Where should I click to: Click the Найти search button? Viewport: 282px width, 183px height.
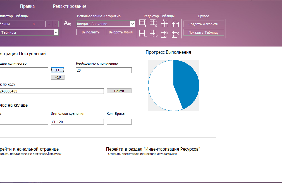[119, 91]
